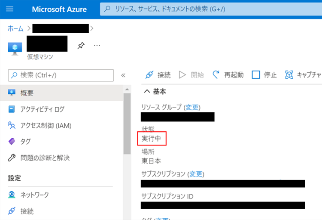Collapse the 基本 section chevron
The image size is (322, 220).
click(147, 91)
